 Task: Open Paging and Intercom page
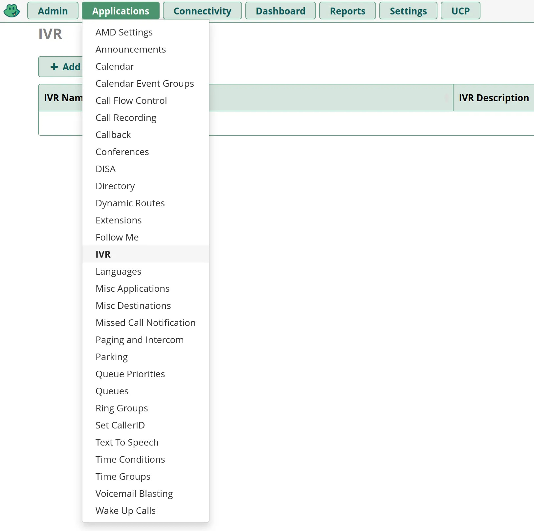[140, 340]
